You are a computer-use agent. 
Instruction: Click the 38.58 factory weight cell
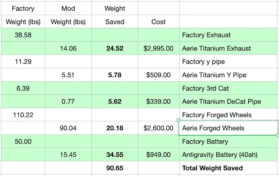[23, 35]
